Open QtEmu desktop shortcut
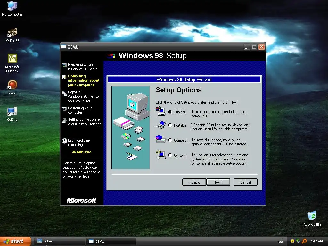328x246 pixels. [12, 114]
